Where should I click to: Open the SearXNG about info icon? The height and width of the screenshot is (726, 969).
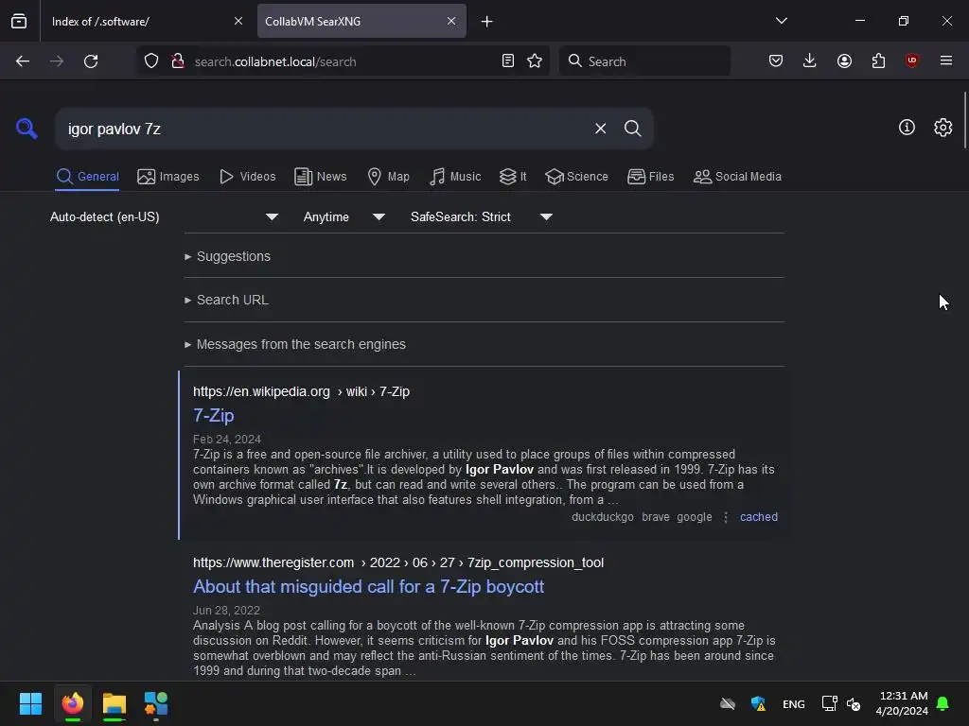(x=907, y=128)
